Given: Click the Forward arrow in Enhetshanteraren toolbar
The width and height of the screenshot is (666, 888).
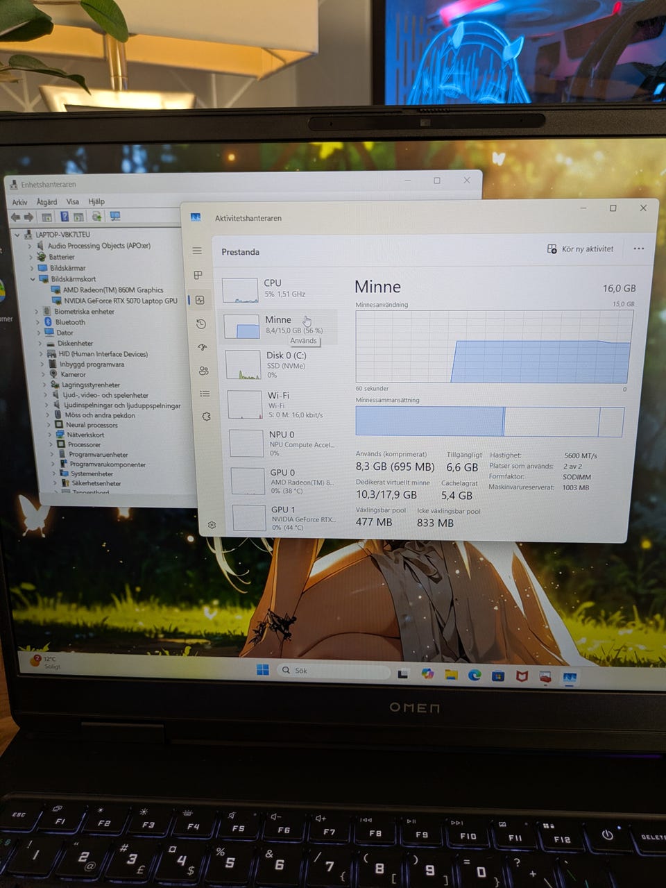Looking at the screenshot, I should point(28,217).
